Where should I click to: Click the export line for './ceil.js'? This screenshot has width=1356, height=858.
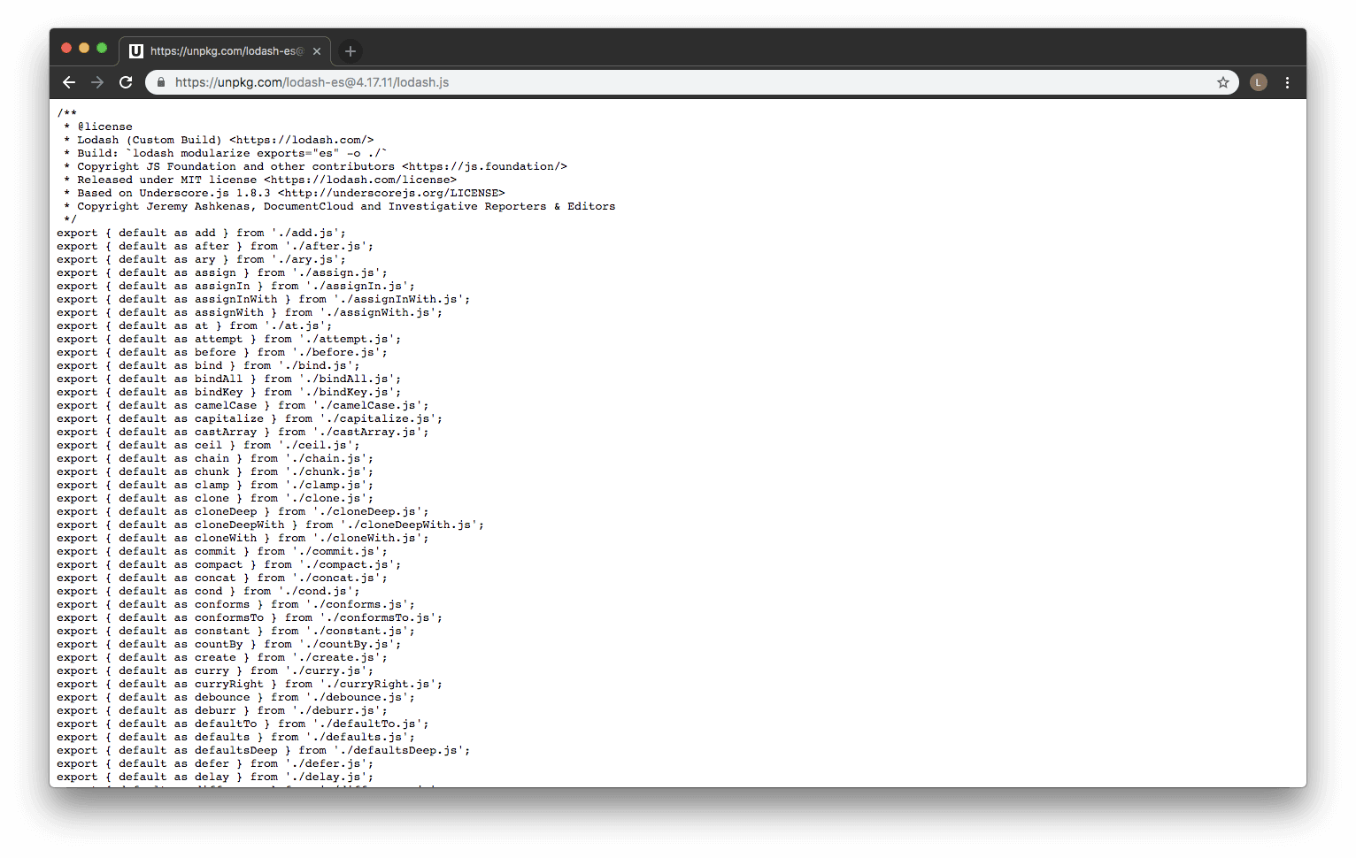coord(208,445)
